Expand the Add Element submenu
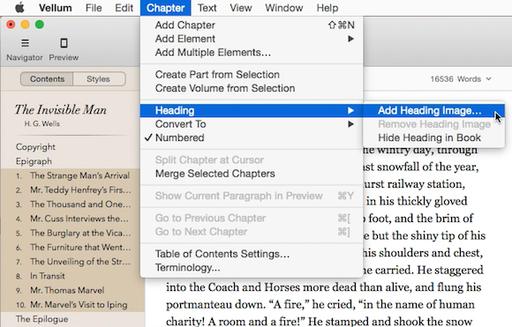Screen dimensions: 512x327 252,39
